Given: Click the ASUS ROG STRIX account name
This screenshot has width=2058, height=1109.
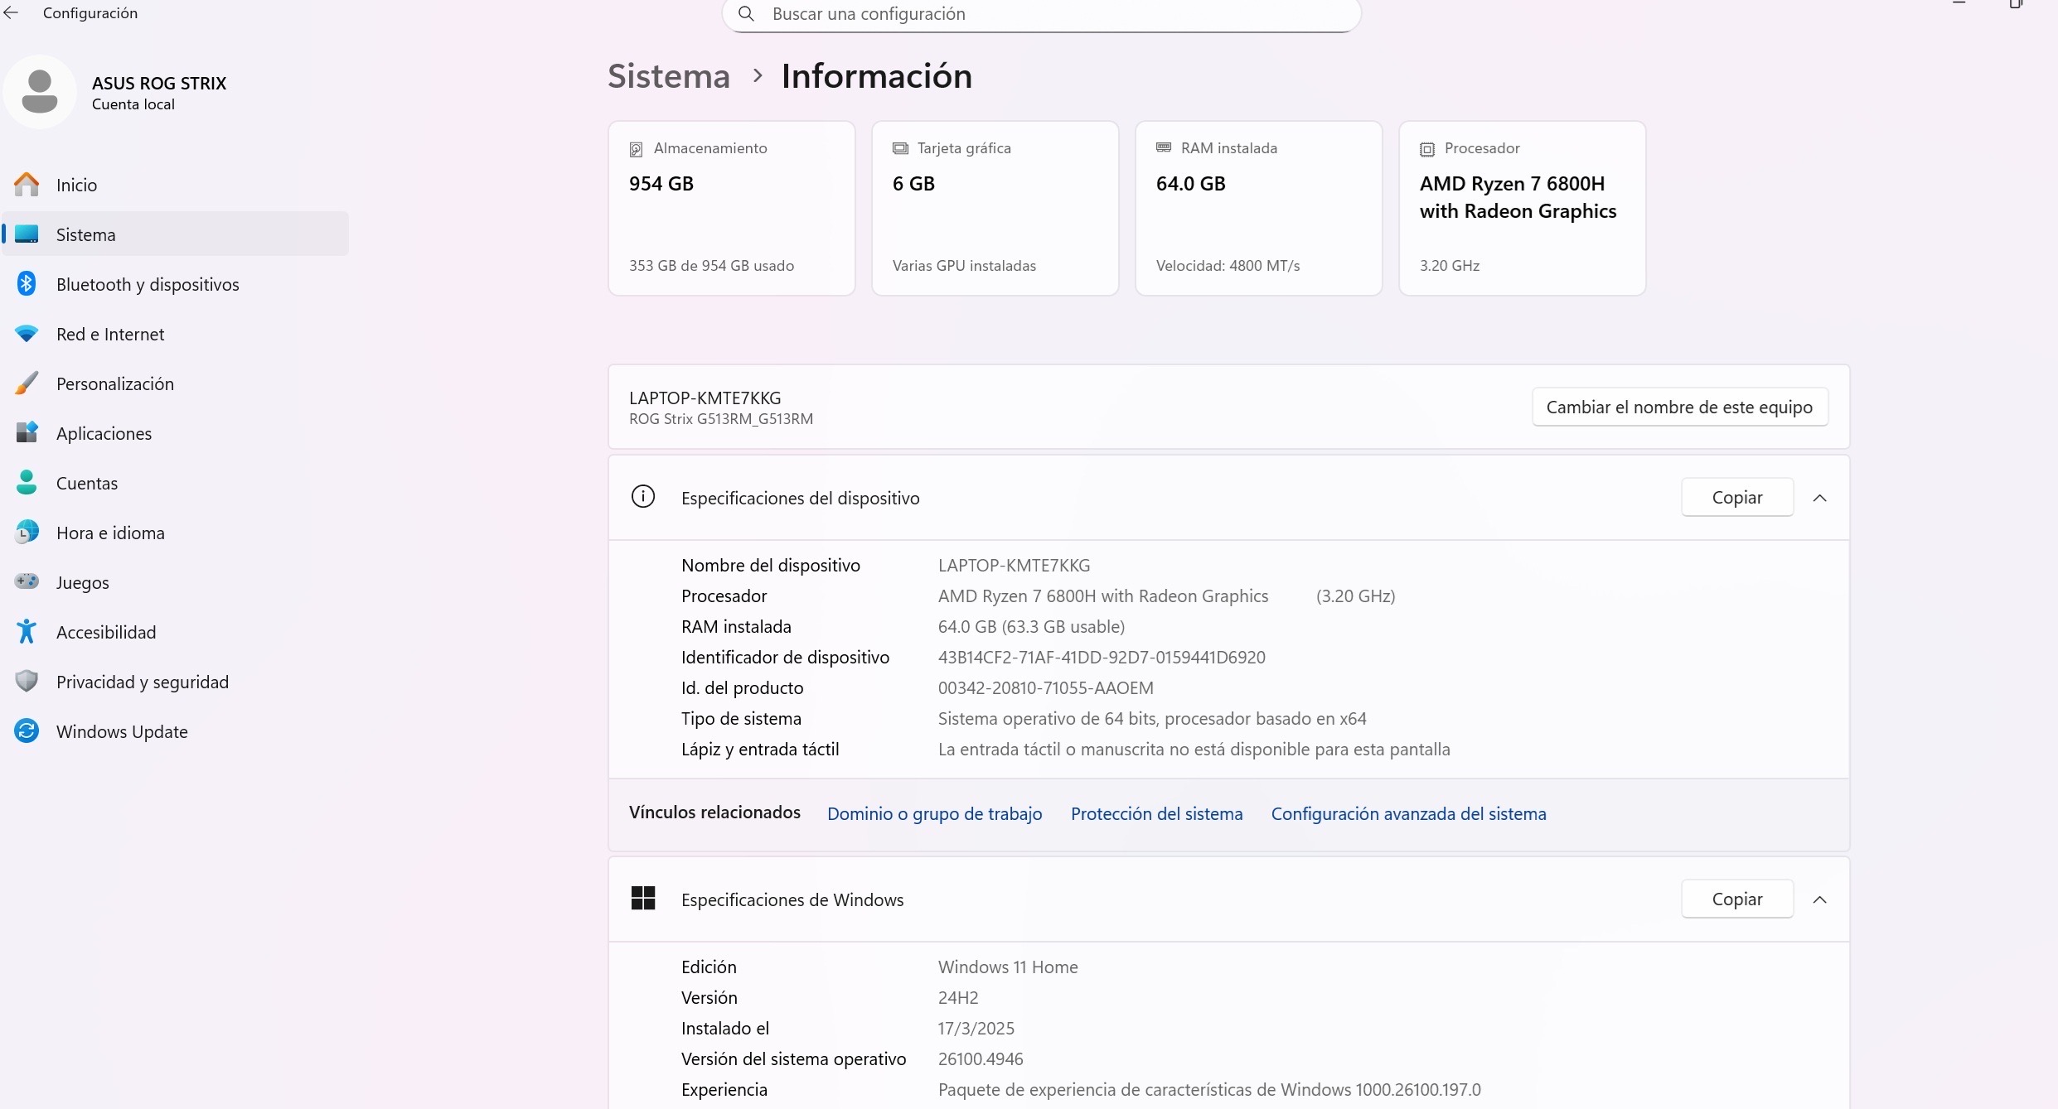Looking at the screenshot, I should pyautogui.click(x=159, y=83).
